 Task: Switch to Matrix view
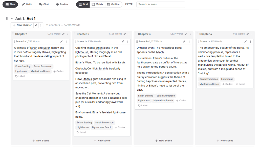tap(97, 4)
